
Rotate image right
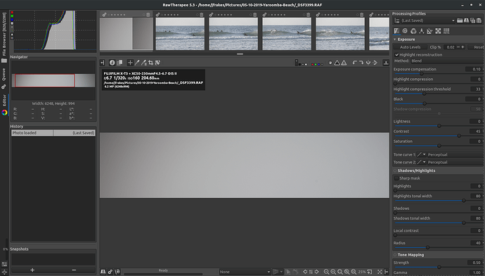[x=361, y=63]
